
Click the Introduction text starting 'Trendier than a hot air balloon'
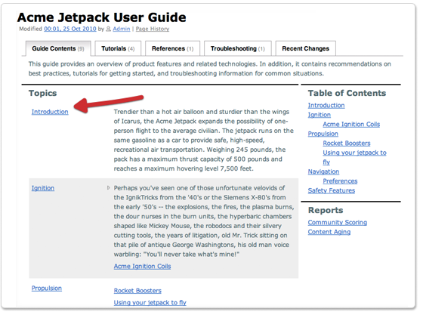click(204, 141)
